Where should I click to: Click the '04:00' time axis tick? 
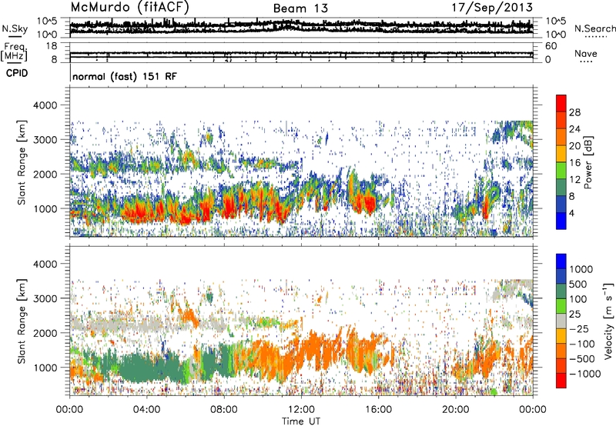[x=147, y=410]
